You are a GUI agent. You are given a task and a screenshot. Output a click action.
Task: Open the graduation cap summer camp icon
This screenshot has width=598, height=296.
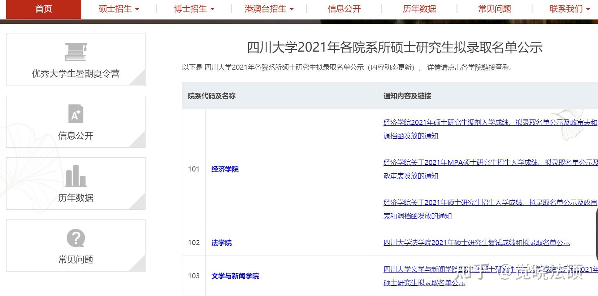pos(76,52)
